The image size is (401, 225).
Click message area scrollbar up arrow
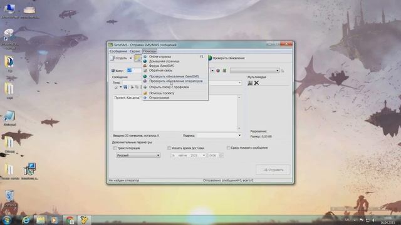point(239,97)
